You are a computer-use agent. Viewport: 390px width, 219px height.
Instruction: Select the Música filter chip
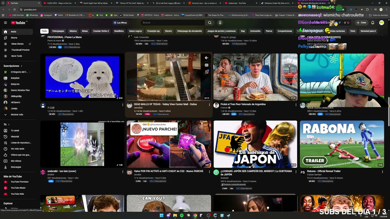coord(73,31)
